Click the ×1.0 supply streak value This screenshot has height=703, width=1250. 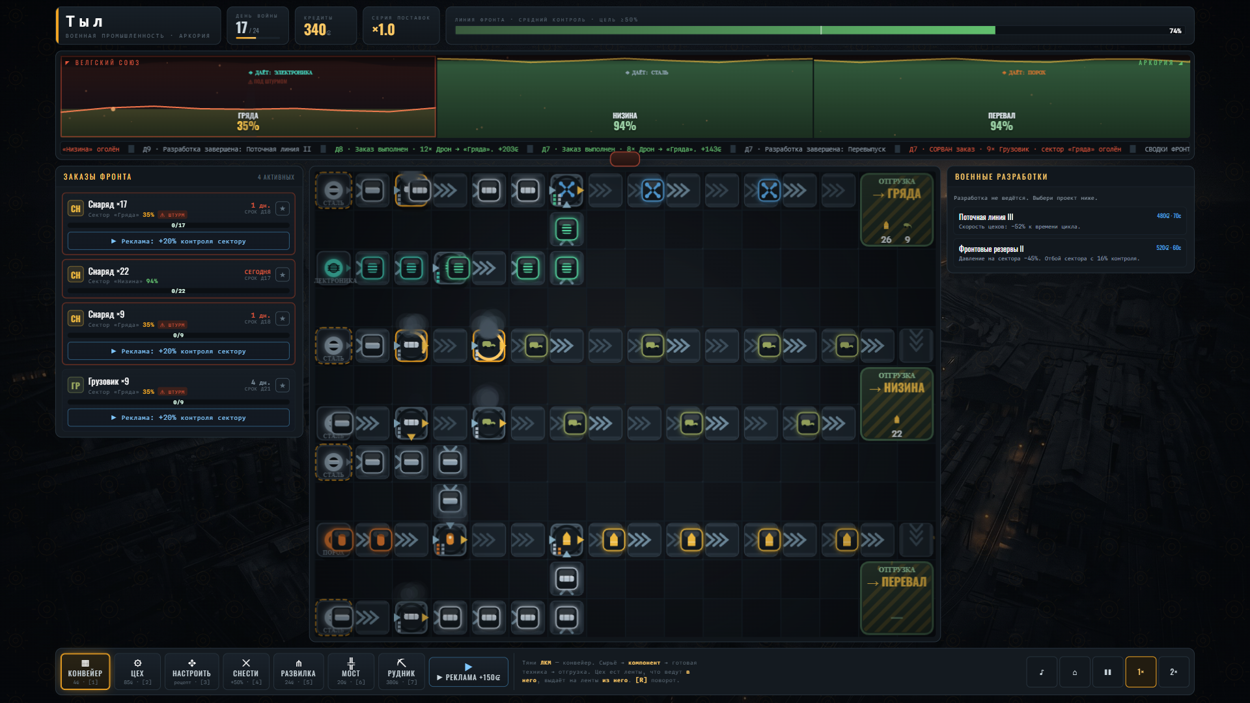[383, 30]
